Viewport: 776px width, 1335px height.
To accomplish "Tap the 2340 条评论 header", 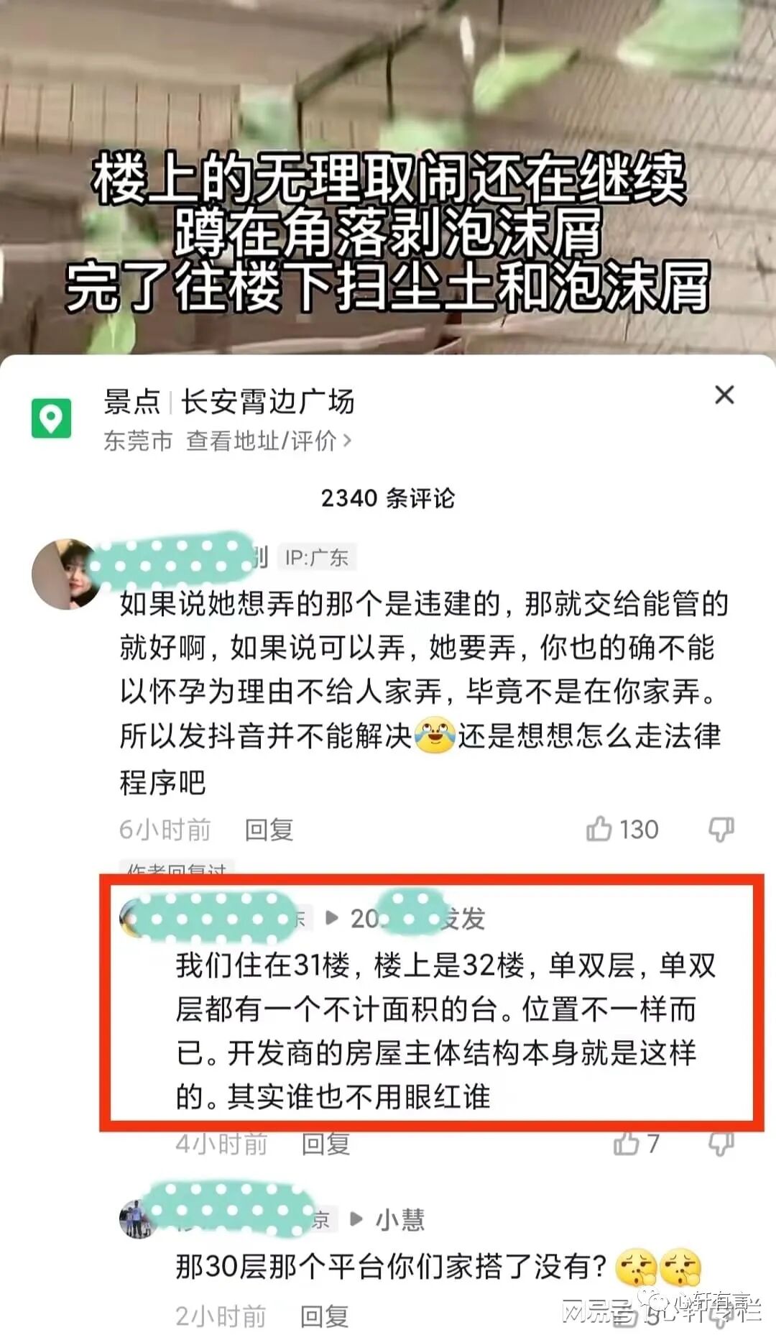I will [387, 497].
